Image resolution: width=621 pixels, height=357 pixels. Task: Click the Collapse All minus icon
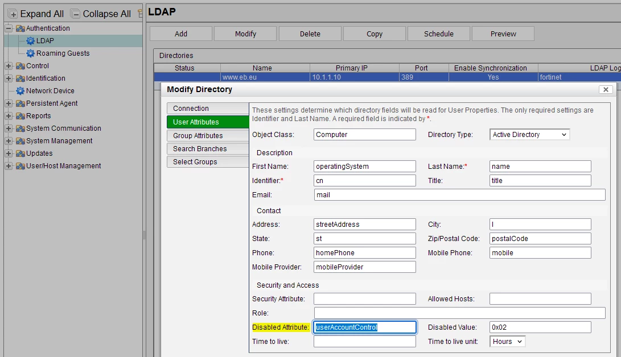pyautogui.click(x=75, y=14)
